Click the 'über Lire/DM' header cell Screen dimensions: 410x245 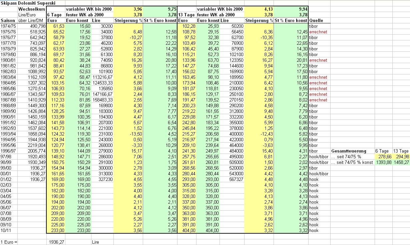31,20
